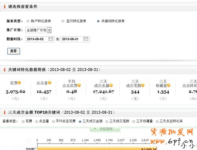Click the start date input field
Screen dimensions: 197x150
pos(40,39)
